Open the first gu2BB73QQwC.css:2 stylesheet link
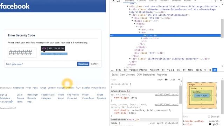Viewport: 224px width, 126px height. [167, 94]
